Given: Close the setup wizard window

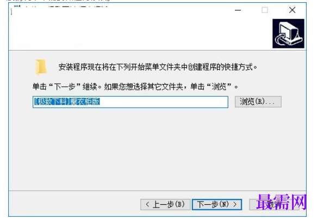Looking at the screenshot, I should point(292,10).
